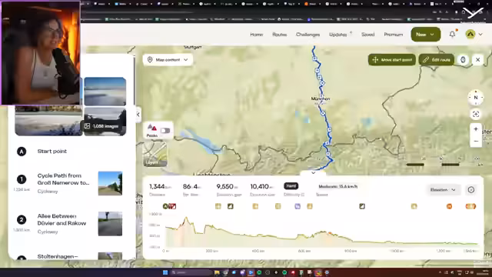Open the Elevation profile dropdown
Screen dimensions: 492x277
(x=443, y=190)
